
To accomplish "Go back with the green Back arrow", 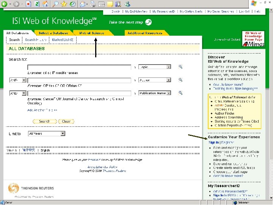I will pyautogui.click(x=4, y=4).
